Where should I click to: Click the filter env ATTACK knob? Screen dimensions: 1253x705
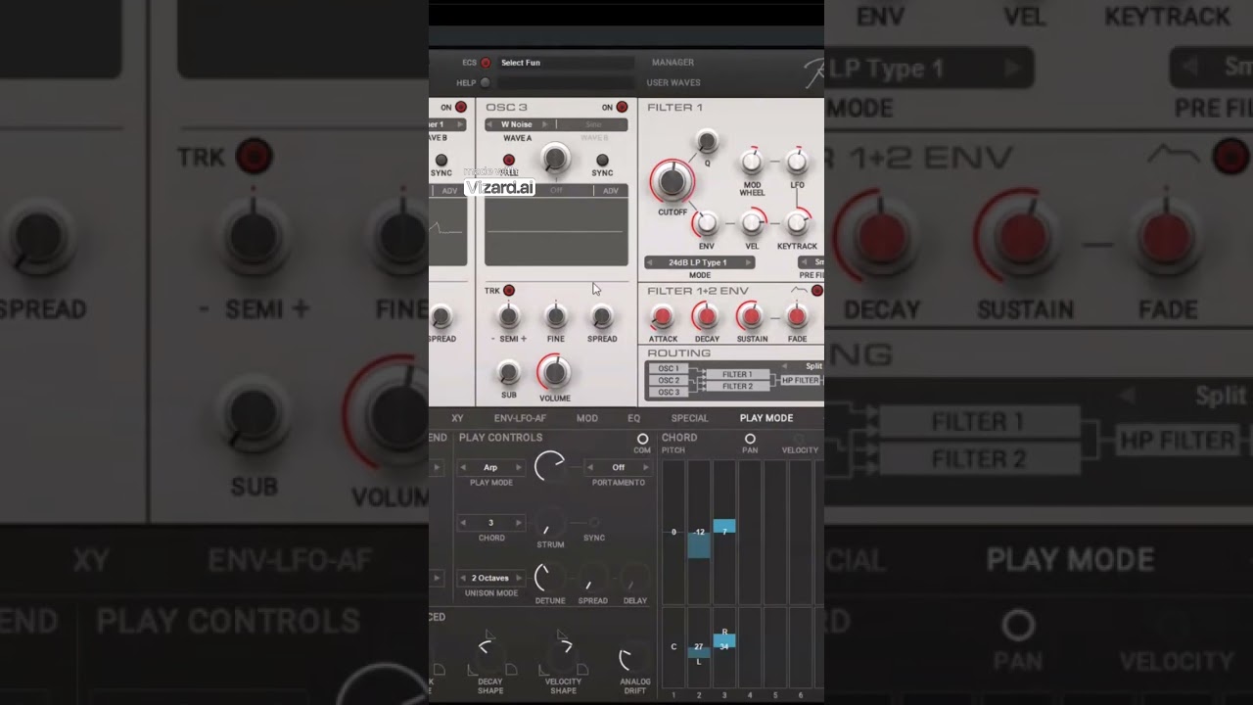pos(663,316)
